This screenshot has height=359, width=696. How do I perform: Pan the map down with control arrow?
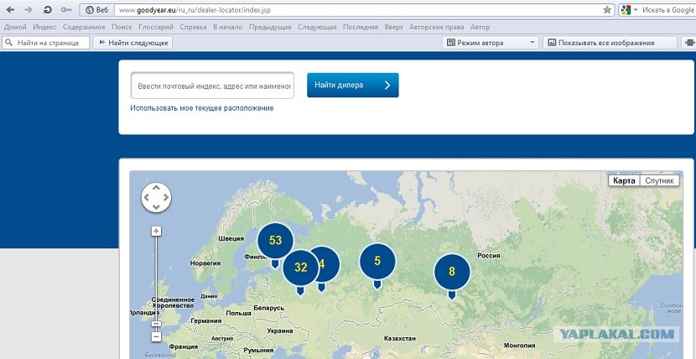(156, 207)
